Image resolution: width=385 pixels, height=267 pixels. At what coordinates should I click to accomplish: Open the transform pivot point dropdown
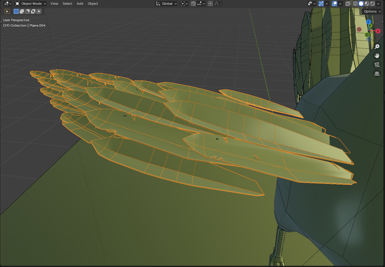coord(184,4)
